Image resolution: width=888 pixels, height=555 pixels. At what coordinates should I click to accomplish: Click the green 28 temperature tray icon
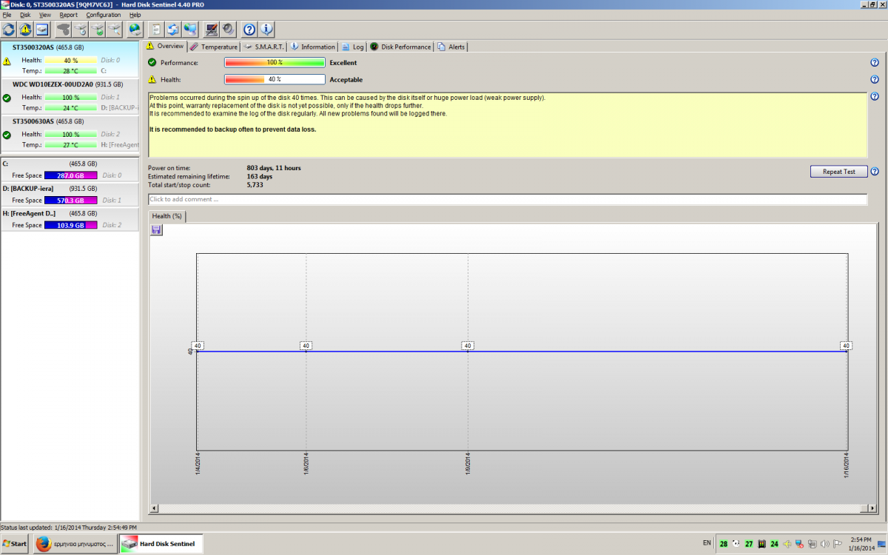[x=724, y=544]
